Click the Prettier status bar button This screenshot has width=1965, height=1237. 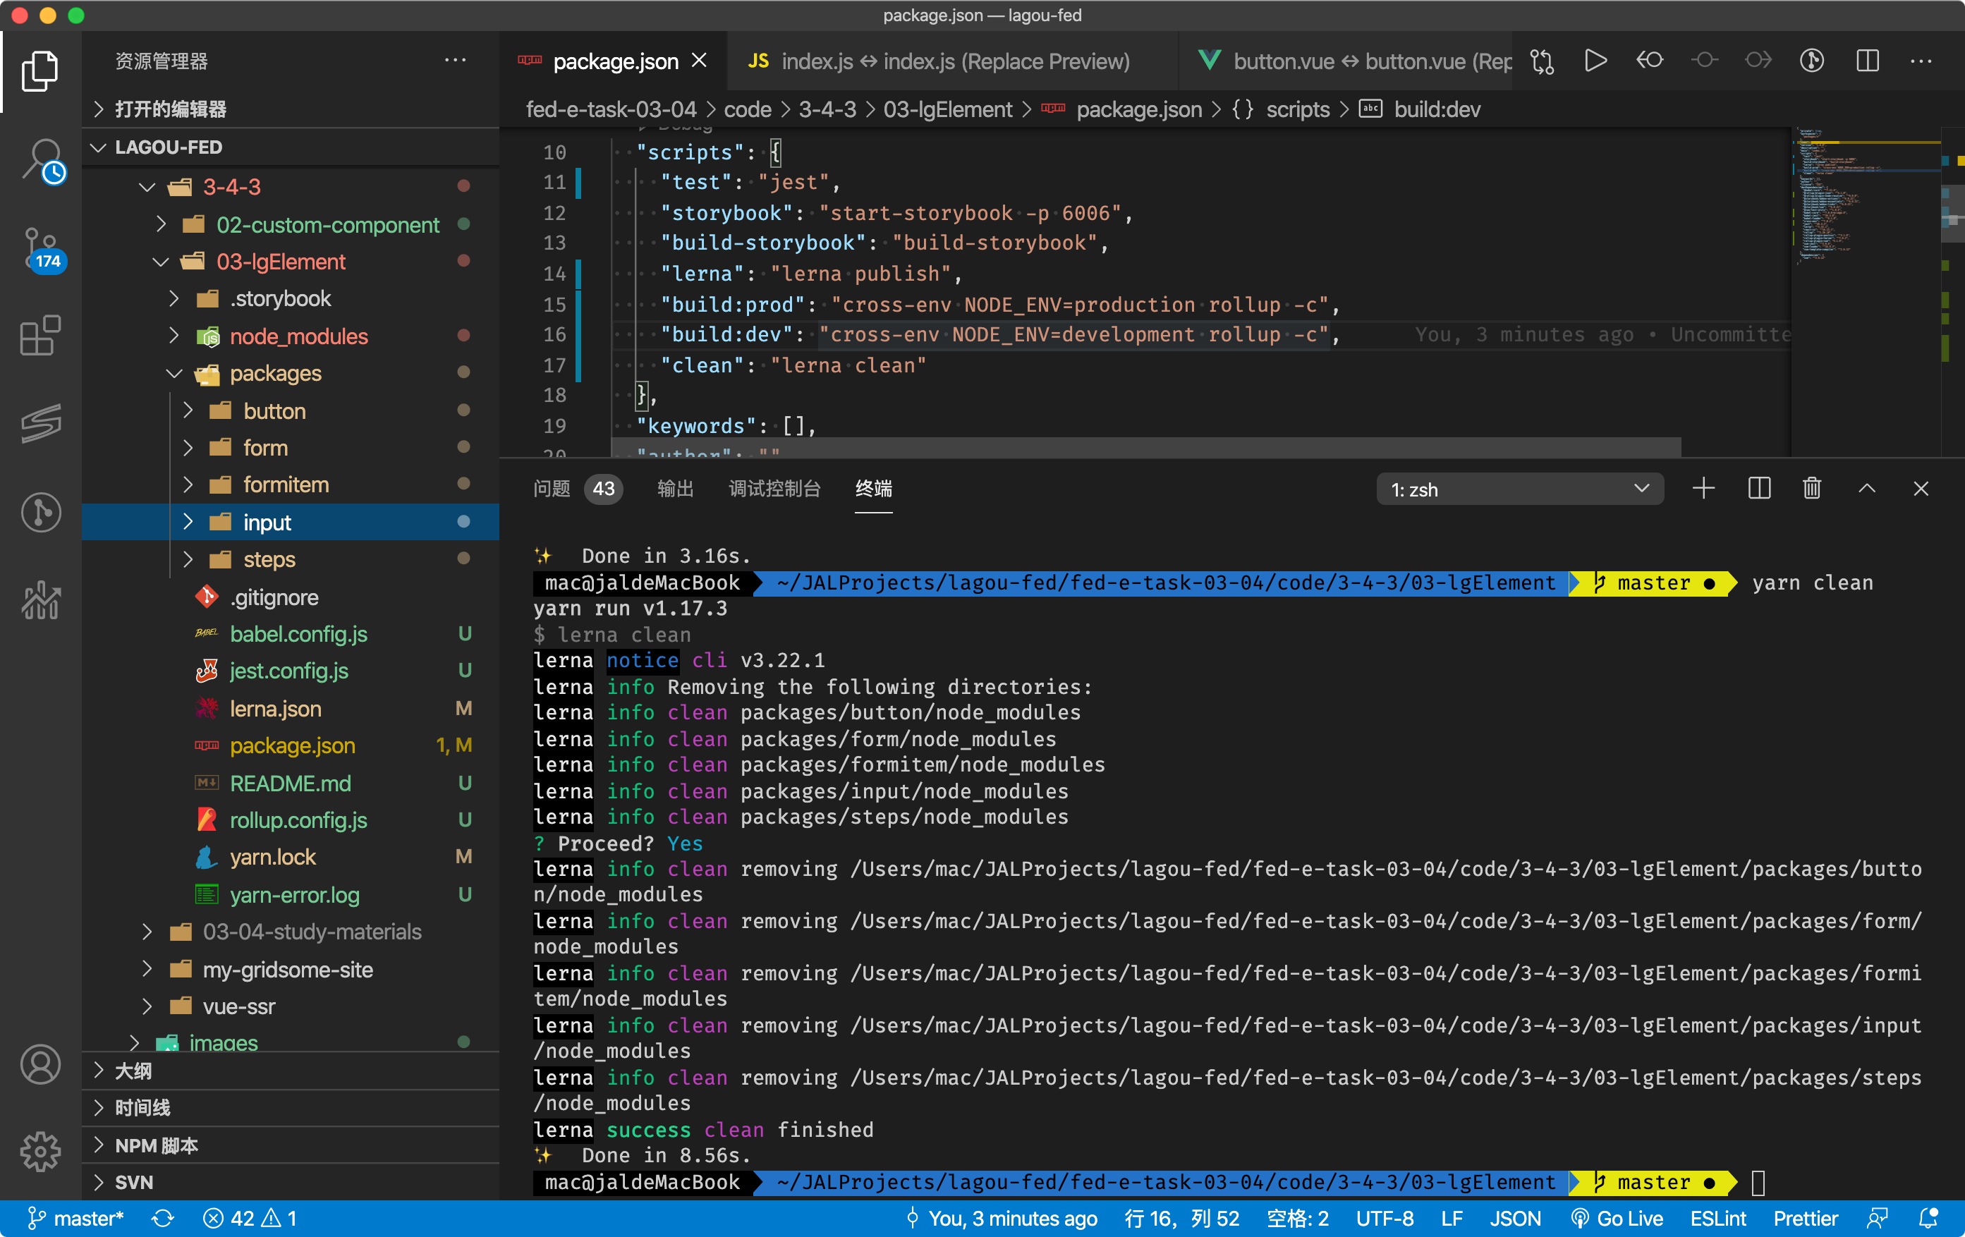1805,1218
